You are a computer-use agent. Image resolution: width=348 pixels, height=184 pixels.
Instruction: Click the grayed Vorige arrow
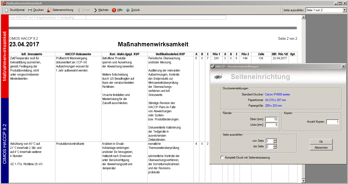(79, 10)
